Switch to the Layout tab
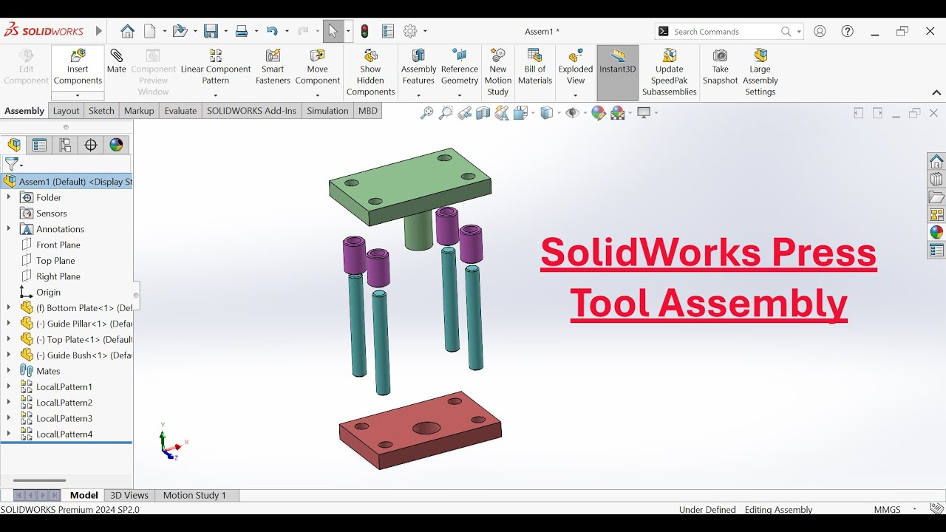 (66, 111)
